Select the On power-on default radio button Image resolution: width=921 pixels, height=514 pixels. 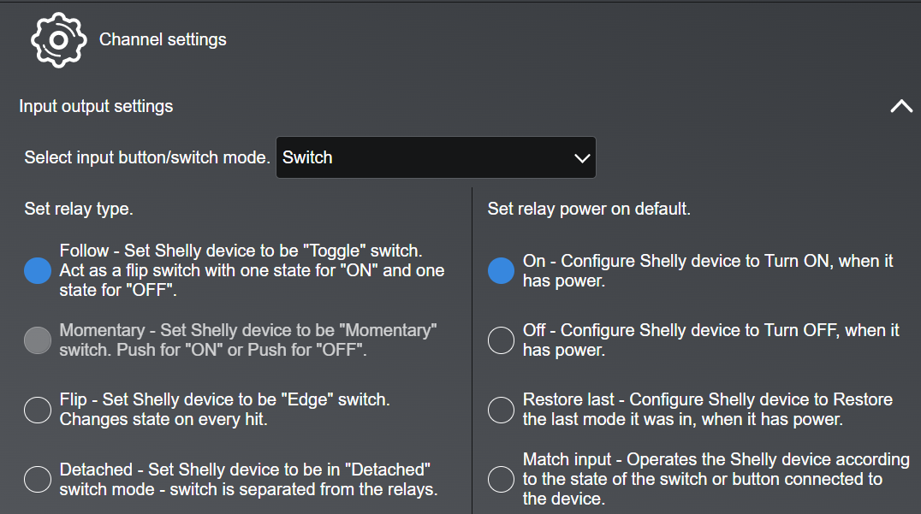501,270
